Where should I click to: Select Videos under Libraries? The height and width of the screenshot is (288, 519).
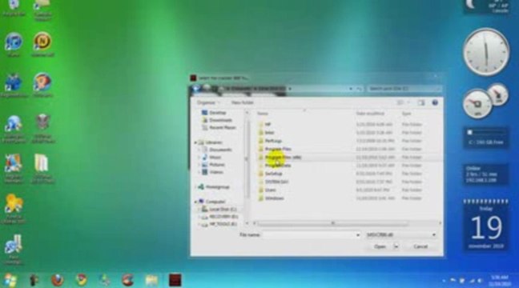(216, 172)
